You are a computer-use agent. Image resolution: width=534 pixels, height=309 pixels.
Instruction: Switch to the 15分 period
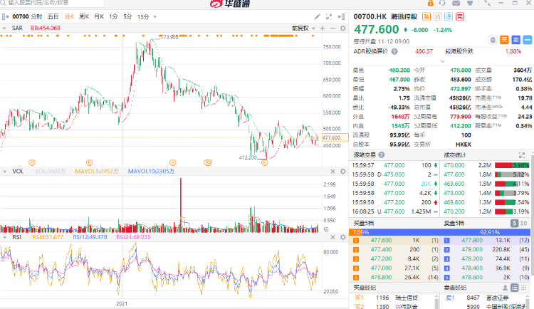coord(143,16)
